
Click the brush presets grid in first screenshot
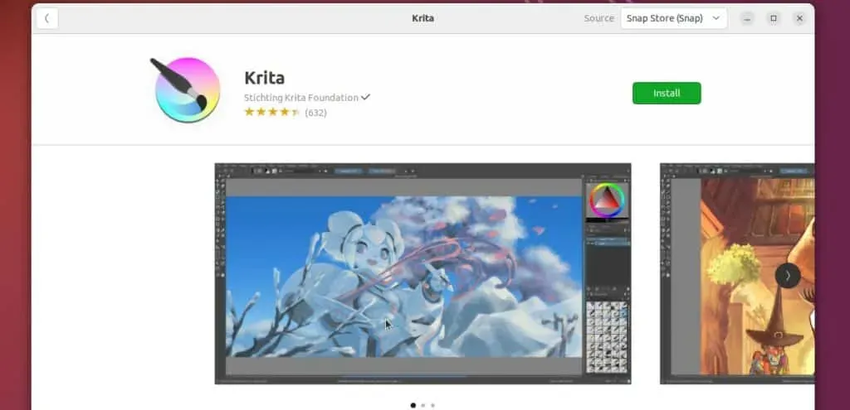[607, 336]
